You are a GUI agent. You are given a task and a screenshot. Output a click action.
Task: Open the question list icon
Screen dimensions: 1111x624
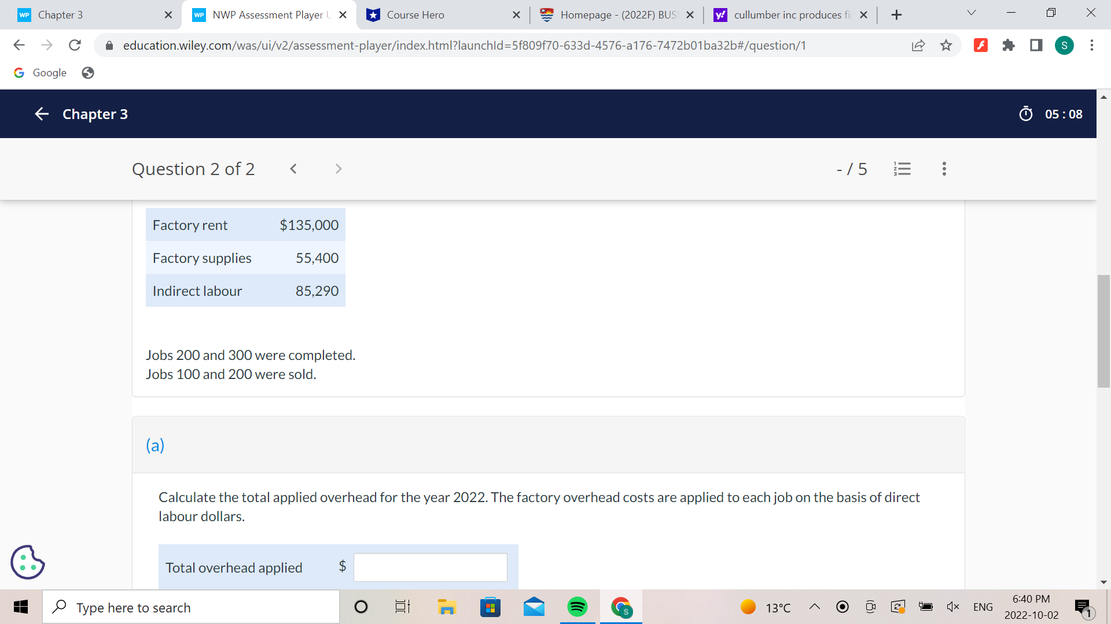(x=902, y=169)
